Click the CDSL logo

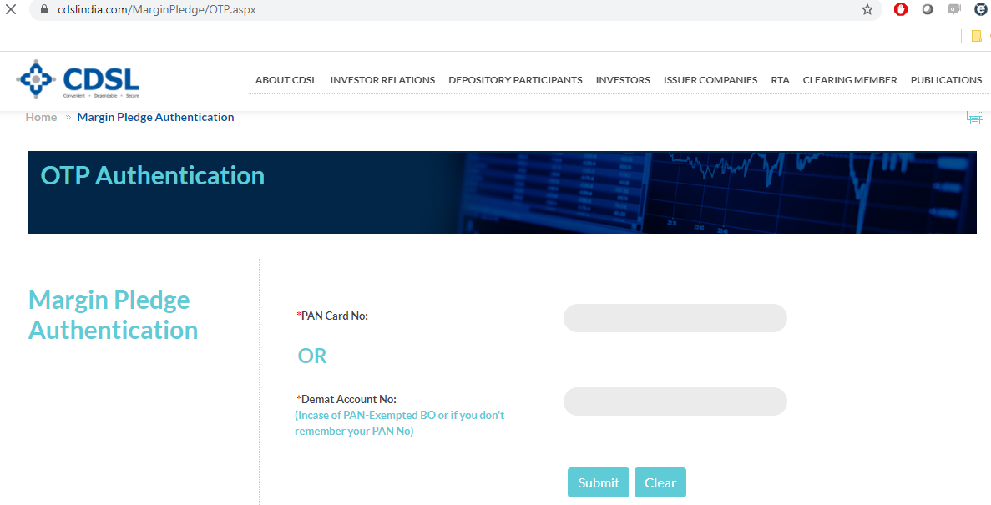click(x=78, y=79)
